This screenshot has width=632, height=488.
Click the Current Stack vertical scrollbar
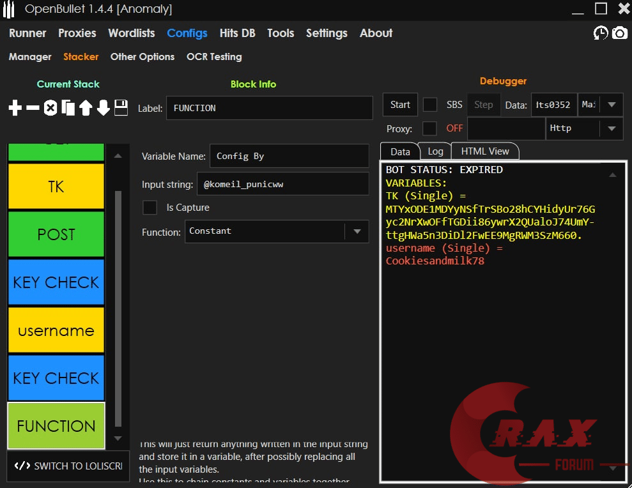pos(117,307)
